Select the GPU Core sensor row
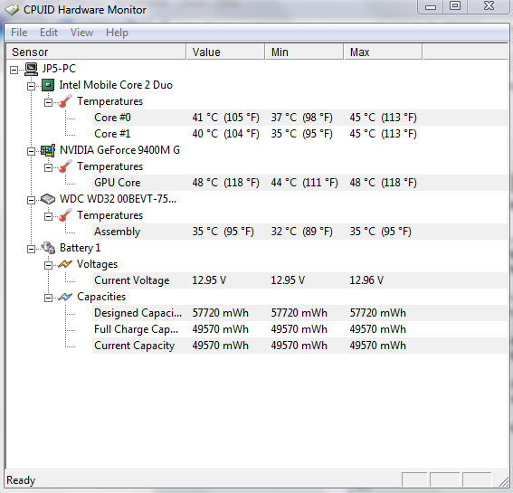The width and height of the screenshot is (513, 493). [x=299, y=183]
